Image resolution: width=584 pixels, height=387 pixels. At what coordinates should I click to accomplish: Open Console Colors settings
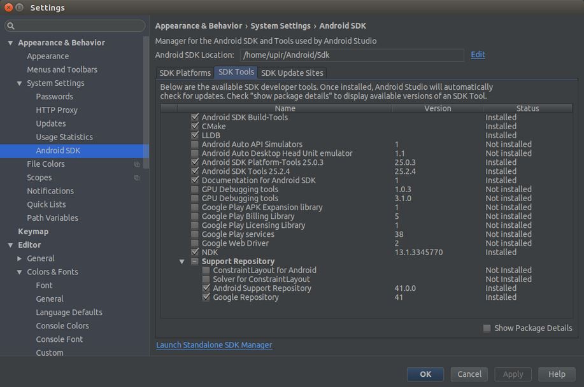click(62, 326)
